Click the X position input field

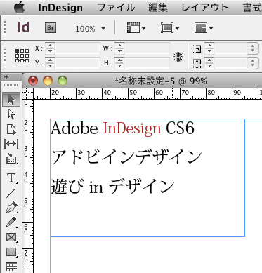pyautogui.click(x=78, y=48)
